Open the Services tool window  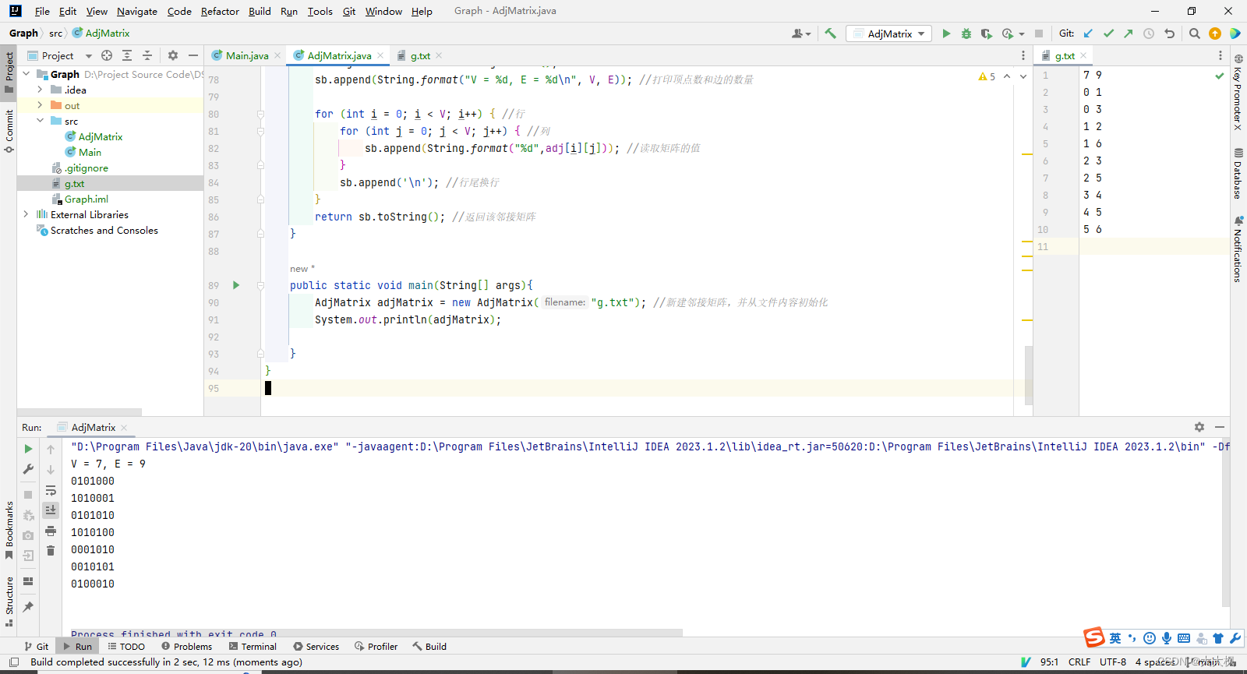(x=316, y=646)
